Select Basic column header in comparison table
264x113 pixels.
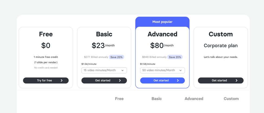[157, 99]
